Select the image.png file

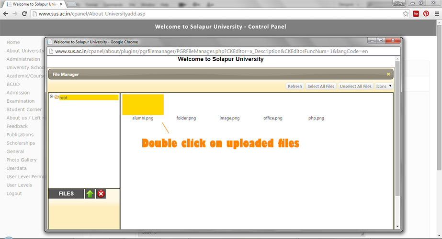(229, 118)
